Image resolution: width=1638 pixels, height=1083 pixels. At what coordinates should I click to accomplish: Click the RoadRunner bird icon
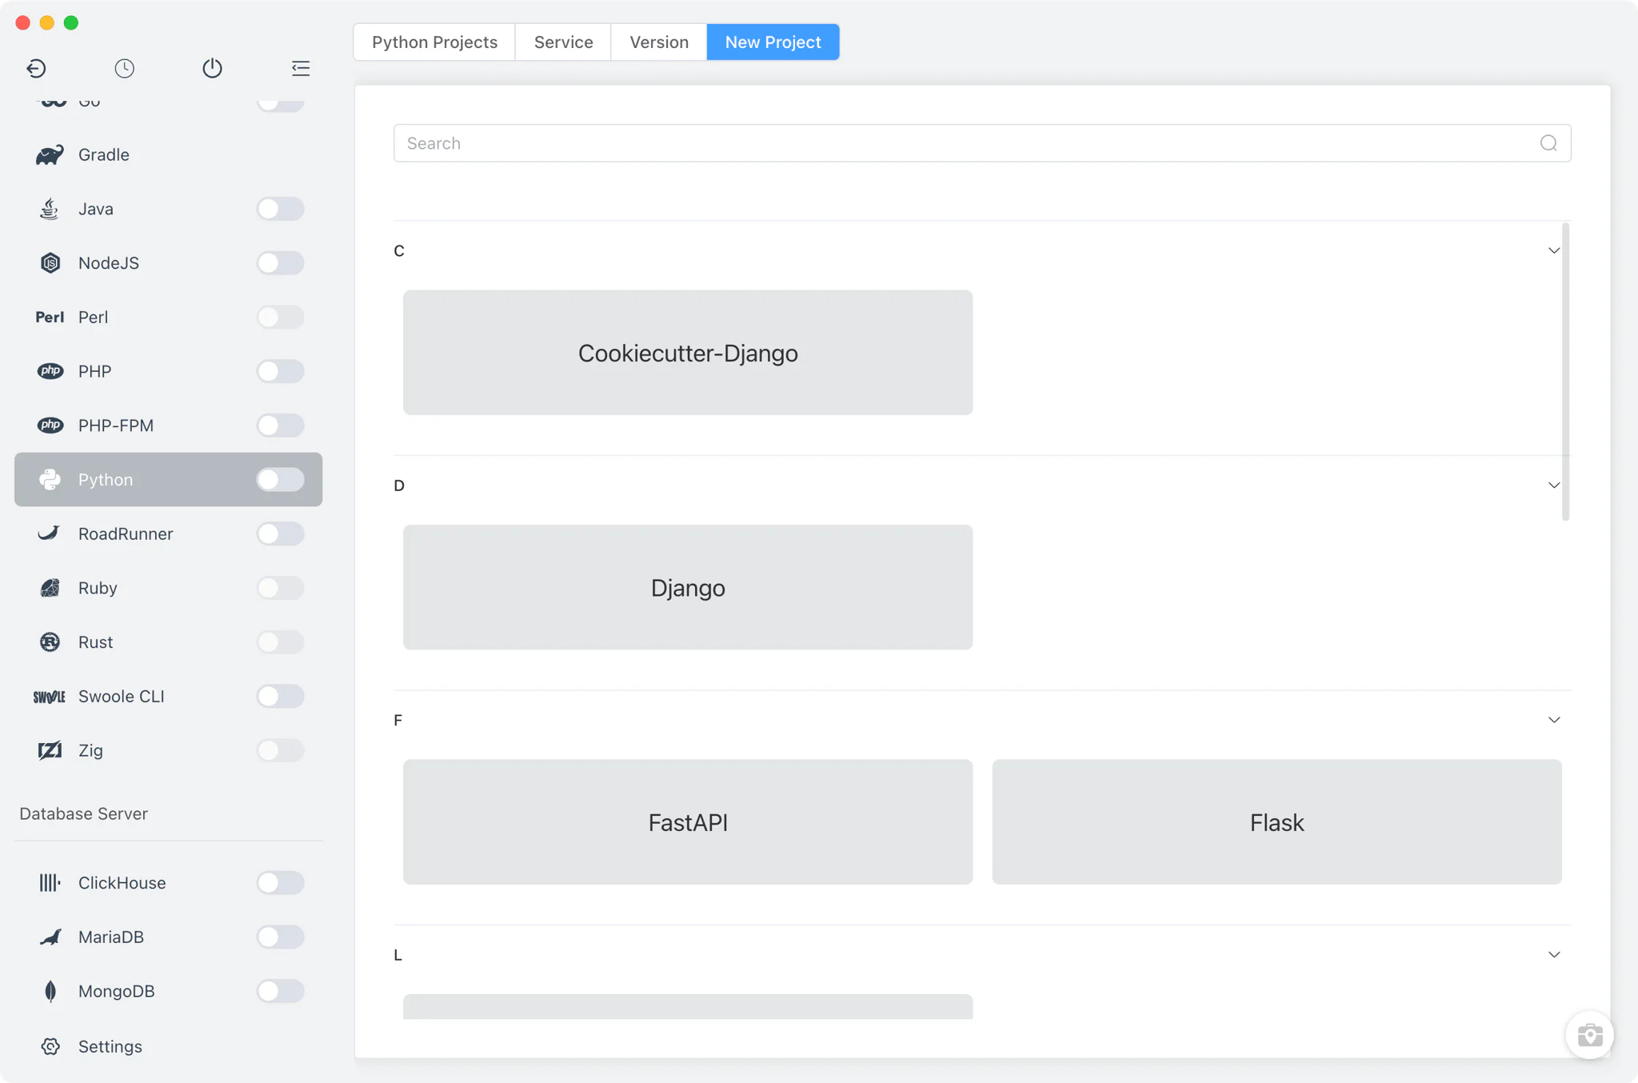(x=50, y=534)
